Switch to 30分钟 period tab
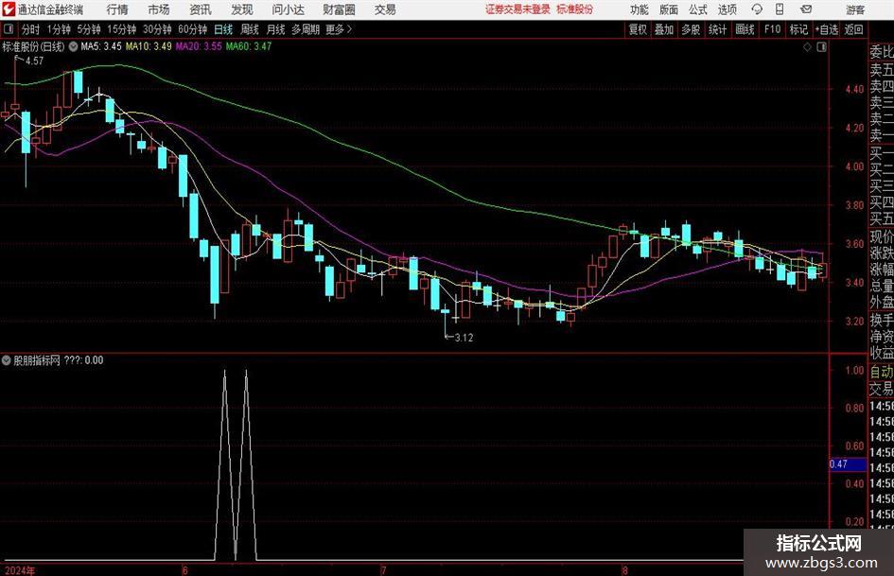The height and width of the screenshot is (576, 894). (157, 29)
